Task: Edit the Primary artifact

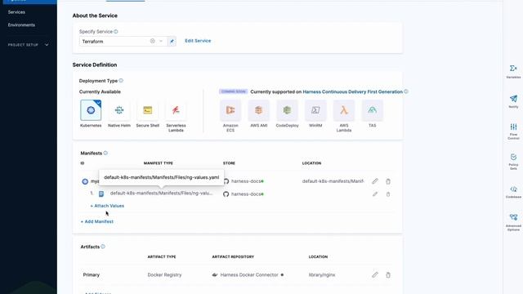Action: point(375,274)
